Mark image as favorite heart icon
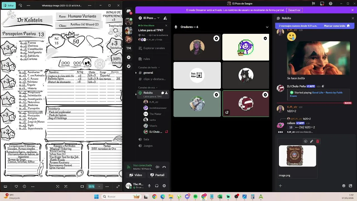Viewport: 357px width, 201px height. 16,186
